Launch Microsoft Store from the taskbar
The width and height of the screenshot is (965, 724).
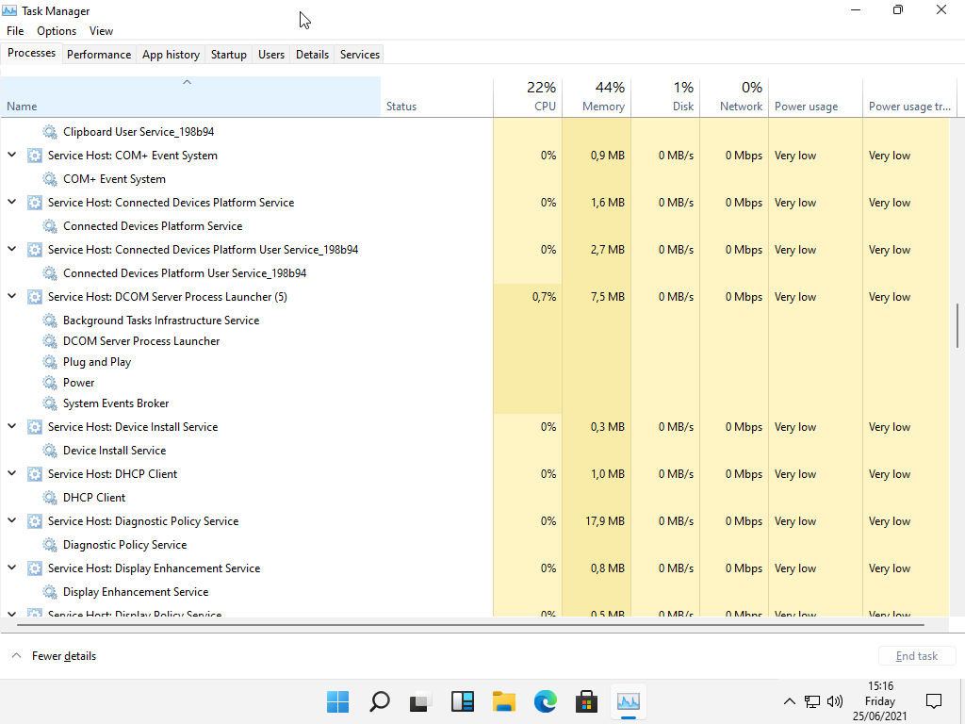click(586, 701)
